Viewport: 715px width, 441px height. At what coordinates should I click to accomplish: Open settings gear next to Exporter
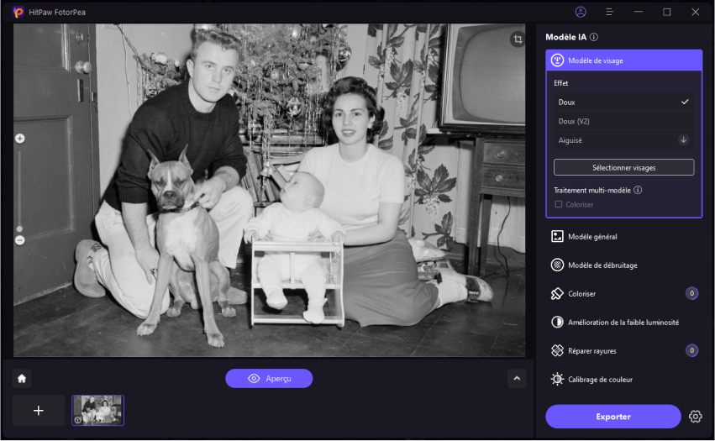[695, 417]
